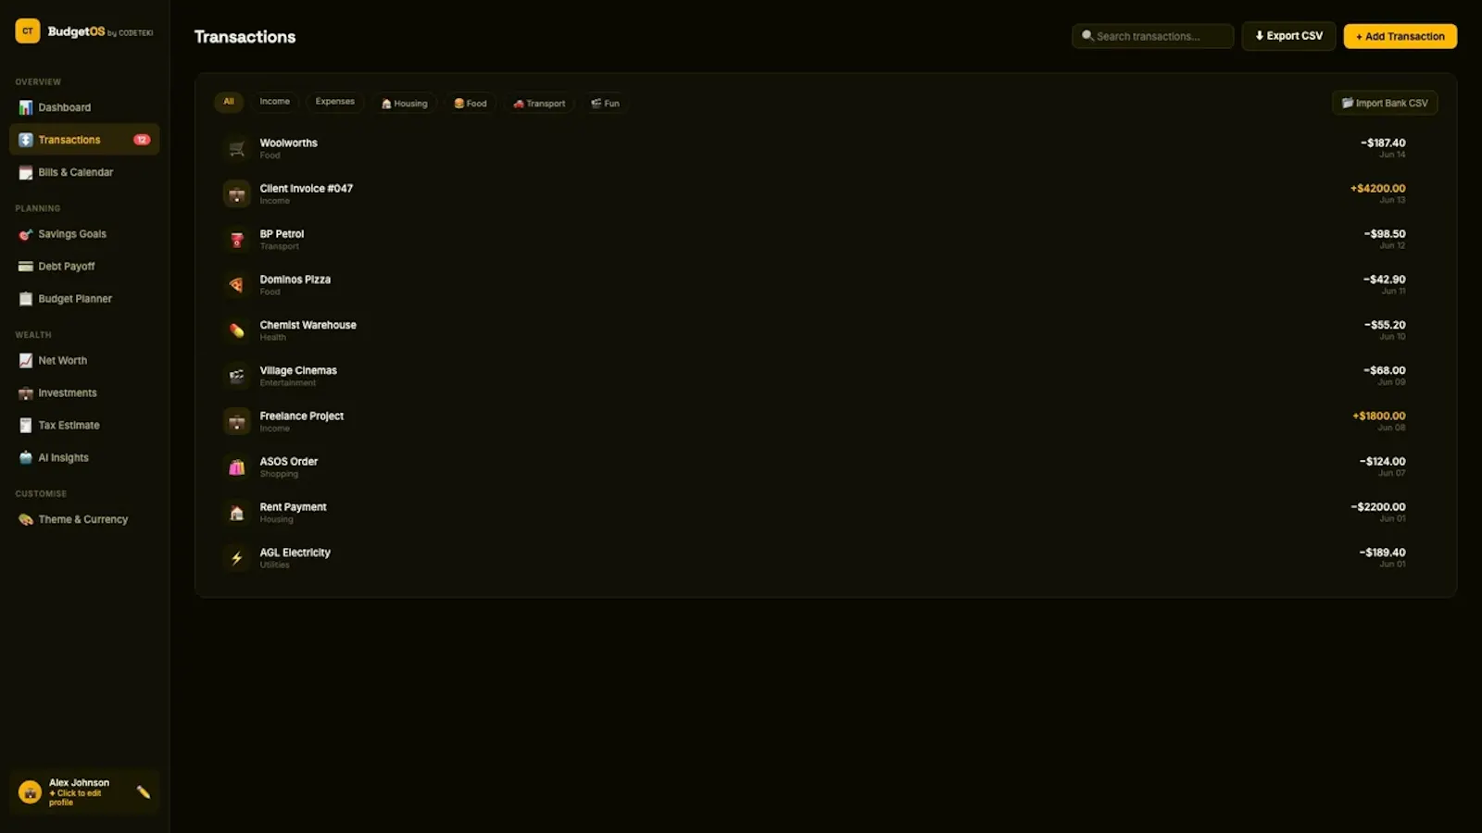The image size is (1482, 833).
Task: Click into Search transactions field
Action: pyautogui.click(x=1152, y=36)
